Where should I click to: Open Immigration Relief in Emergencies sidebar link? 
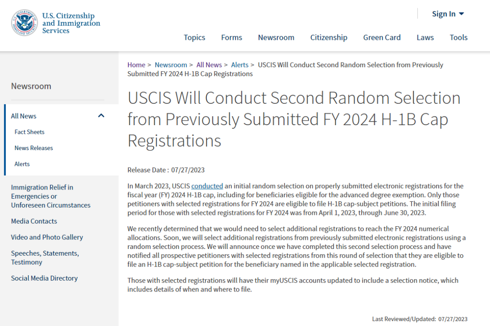coord(51,196)
